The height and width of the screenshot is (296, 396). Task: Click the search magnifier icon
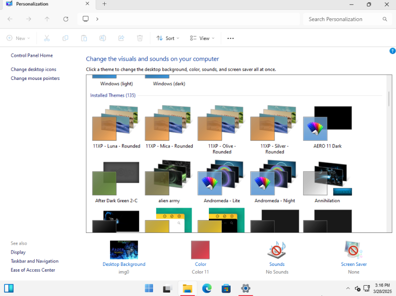[x=385, y=19]
